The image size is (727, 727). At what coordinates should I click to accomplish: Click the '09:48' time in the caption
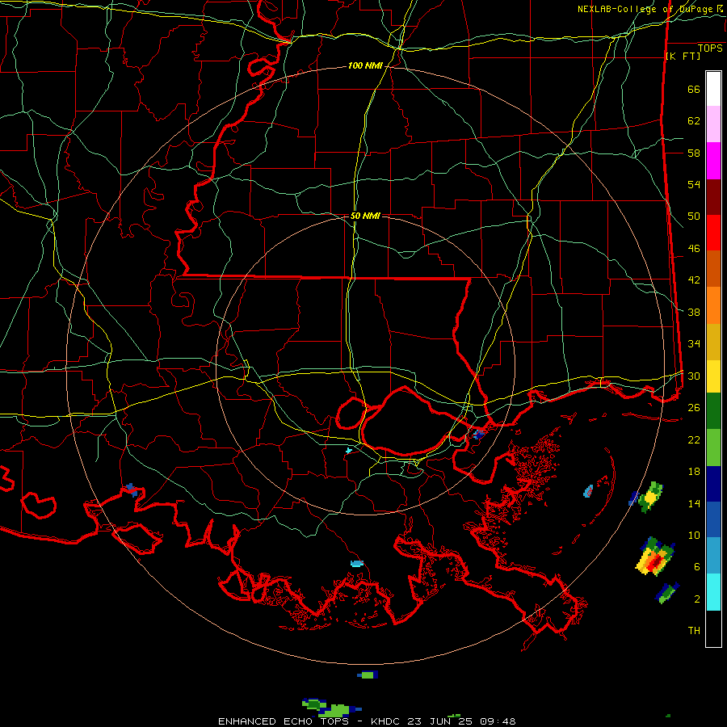(x=498, y=721)
